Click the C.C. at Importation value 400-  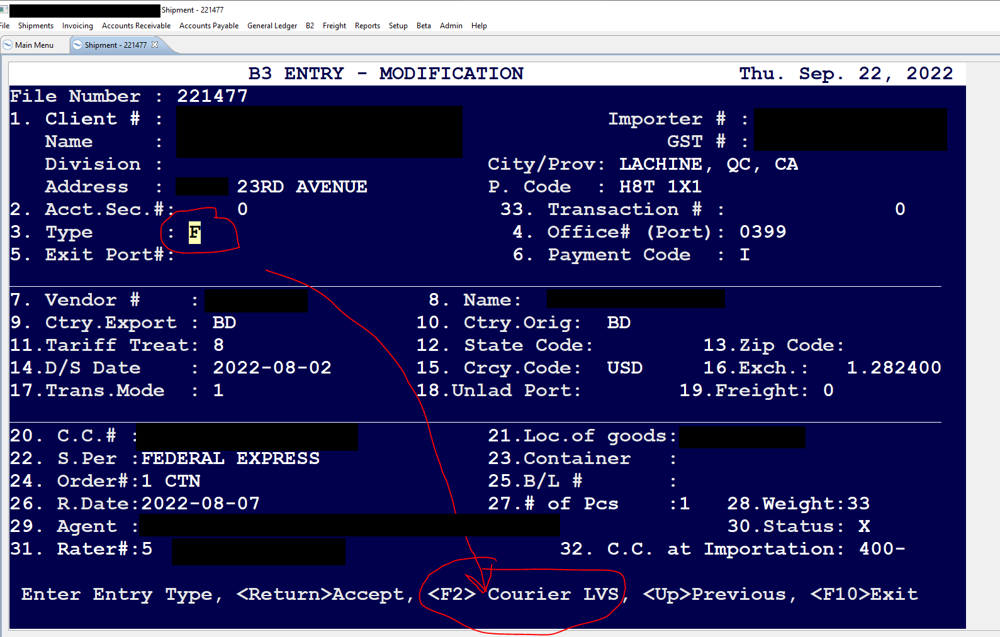pyautogui.click(x=882, y=549)
